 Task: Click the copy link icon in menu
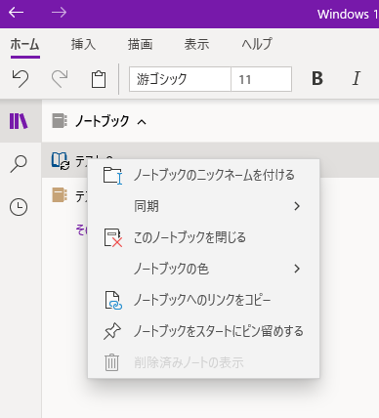point(113,300)
